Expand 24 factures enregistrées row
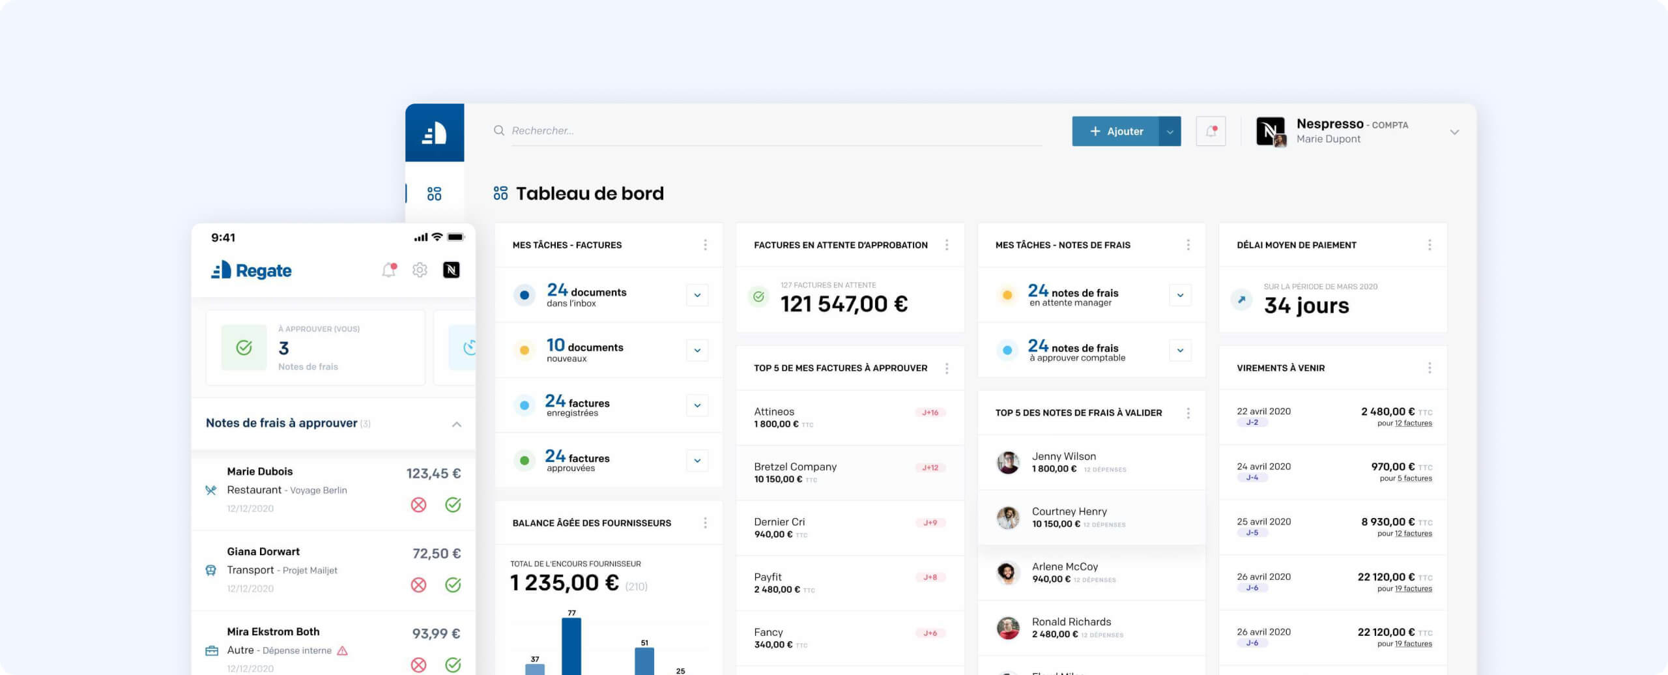 point(697,405)
